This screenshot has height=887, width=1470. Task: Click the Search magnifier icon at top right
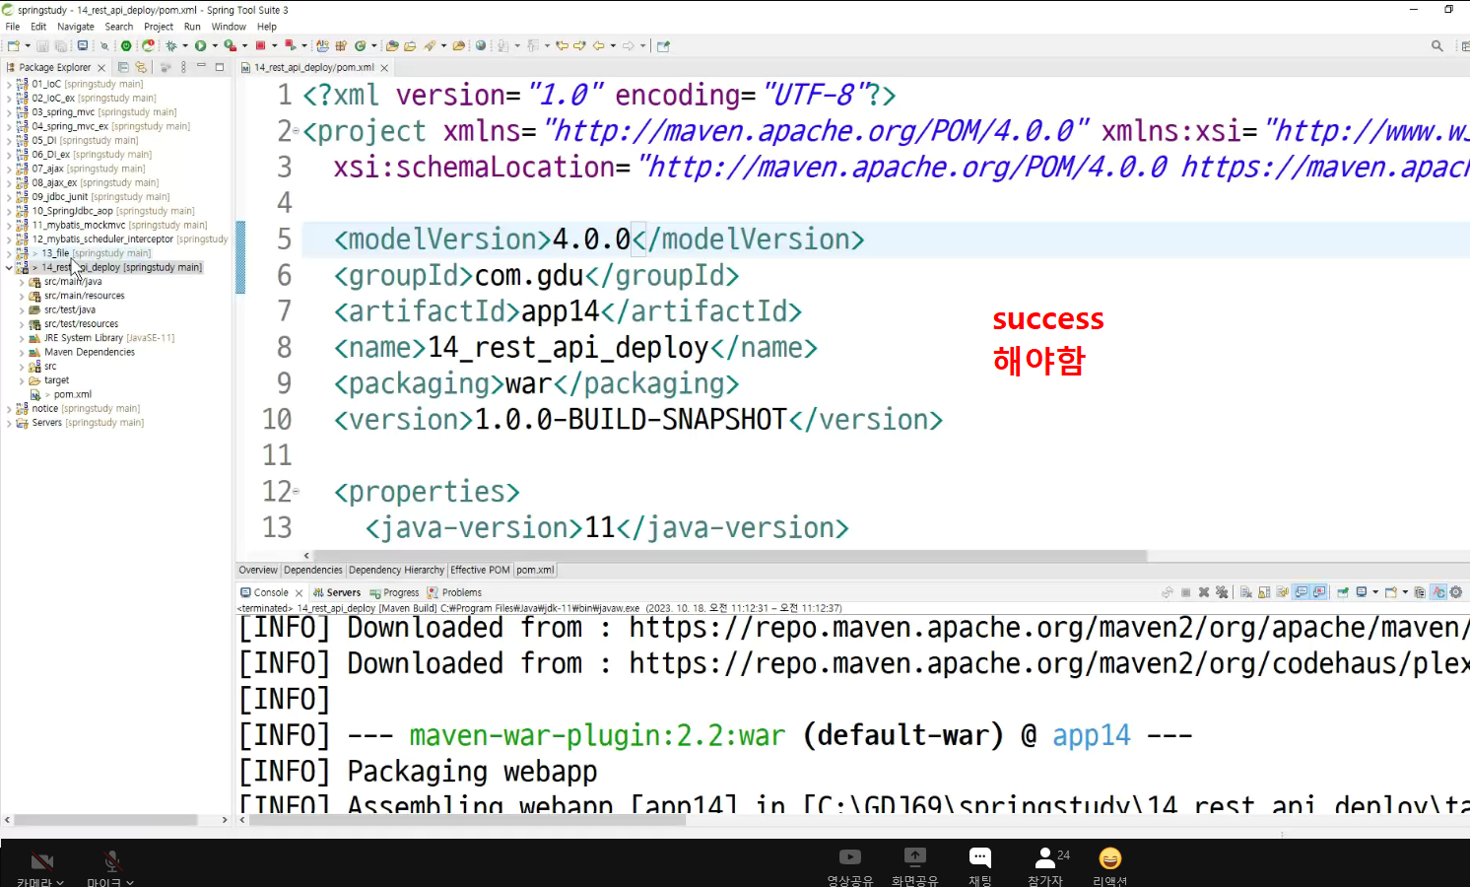click(x=1437, y=45)
